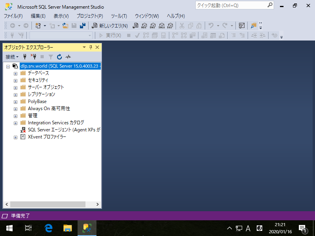Expand the Always On 高可用性 folder

15,109
